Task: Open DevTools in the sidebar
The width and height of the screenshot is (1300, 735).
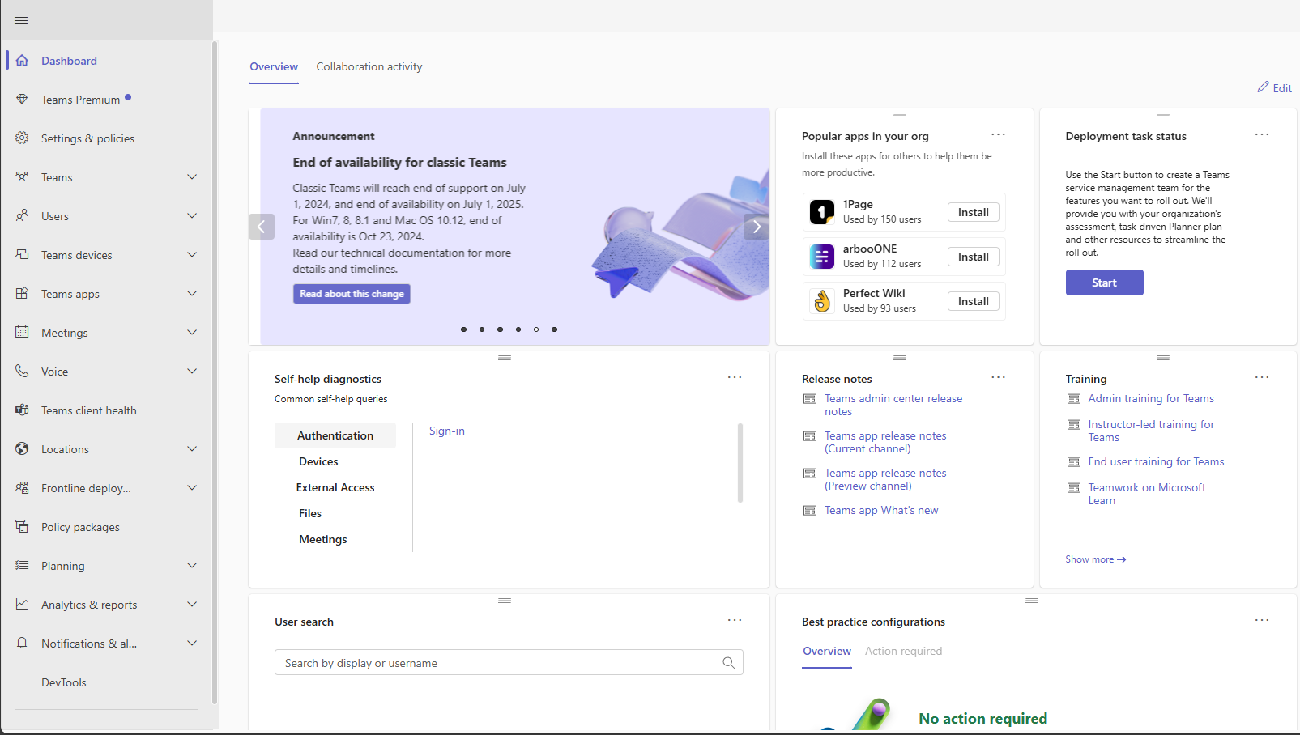Action: (x=64, y=682)
